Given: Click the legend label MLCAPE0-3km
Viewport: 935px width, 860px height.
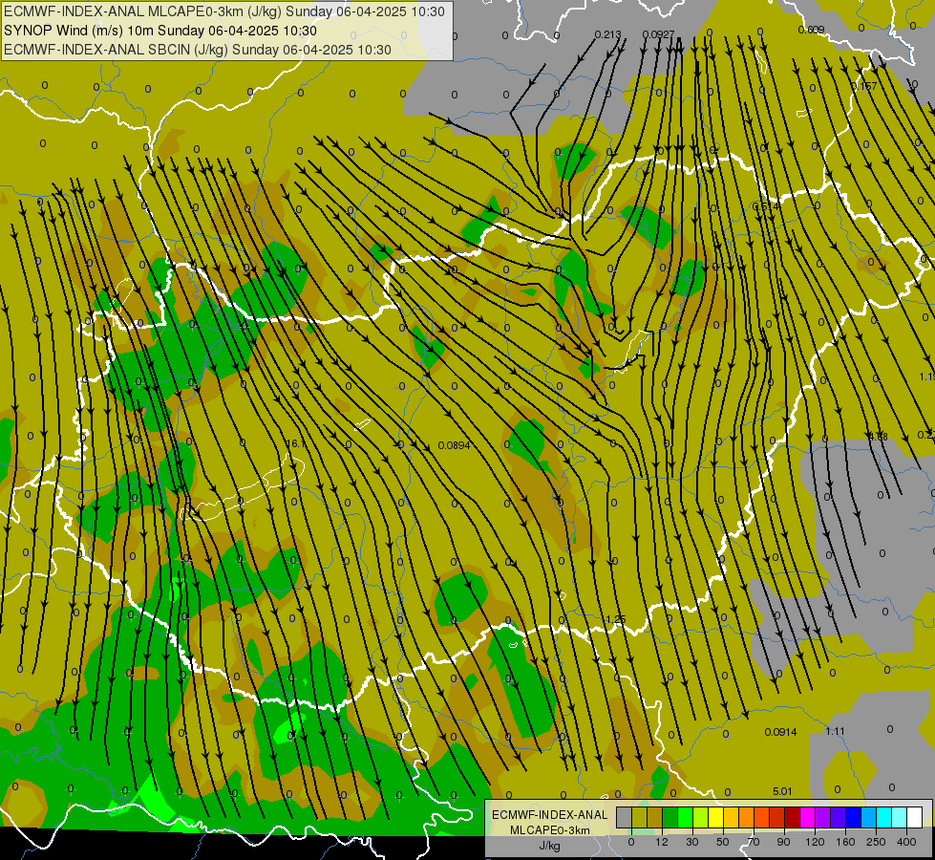Looking at the screenshot, I should (549, 830).
